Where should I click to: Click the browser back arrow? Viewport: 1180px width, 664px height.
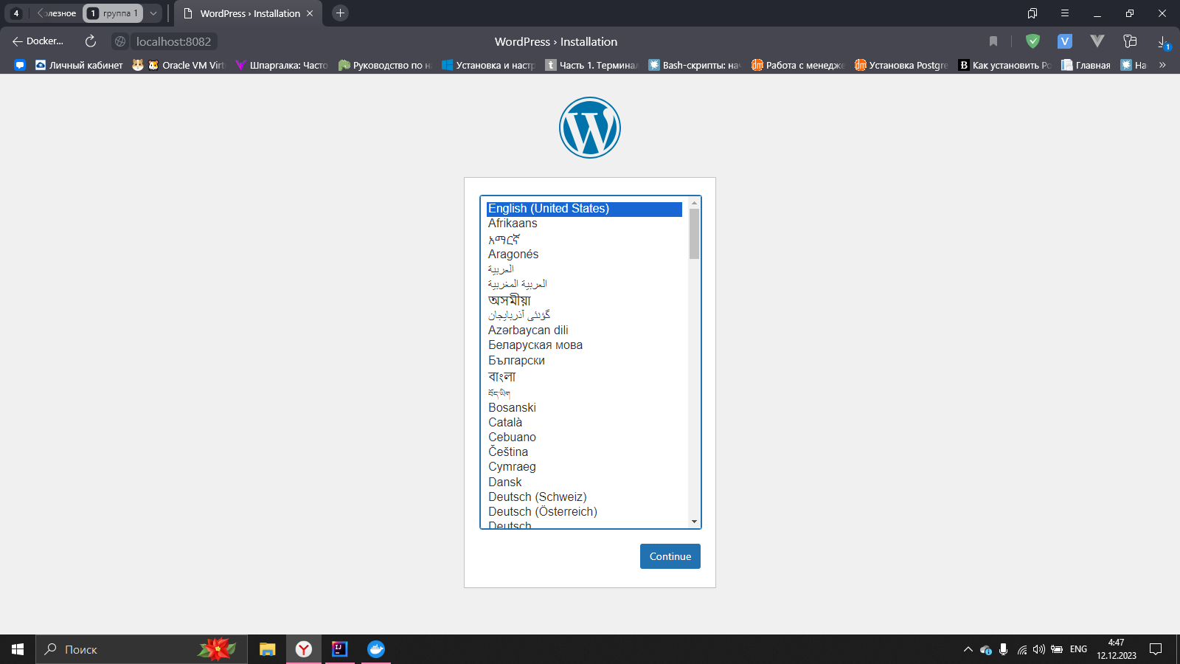pos(18,41)
